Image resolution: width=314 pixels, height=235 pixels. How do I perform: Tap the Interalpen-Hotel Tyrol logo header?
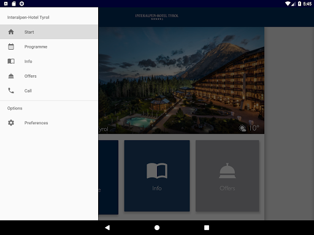coord(157,17)
